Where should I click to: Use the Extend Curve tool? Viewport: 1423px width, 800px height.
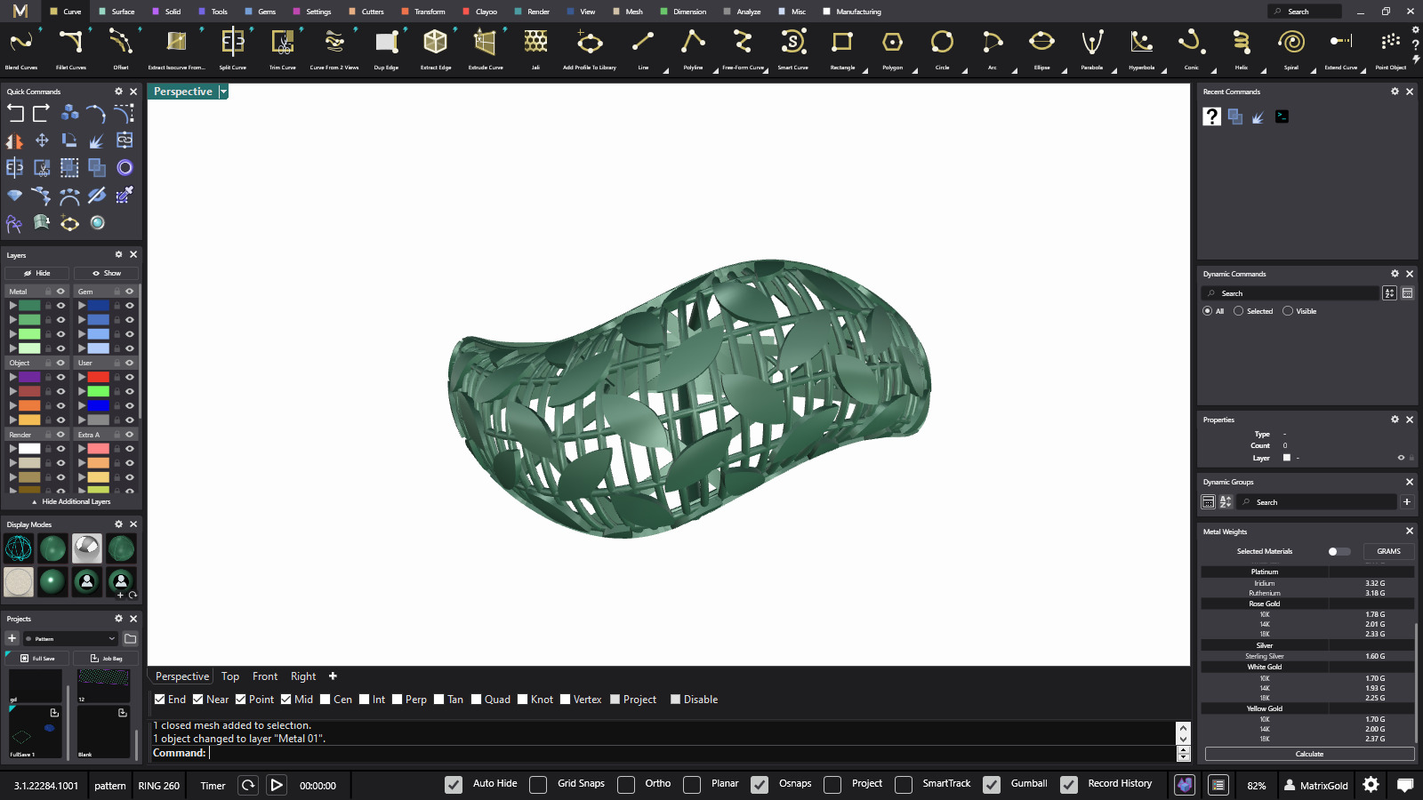(1340, 49)
